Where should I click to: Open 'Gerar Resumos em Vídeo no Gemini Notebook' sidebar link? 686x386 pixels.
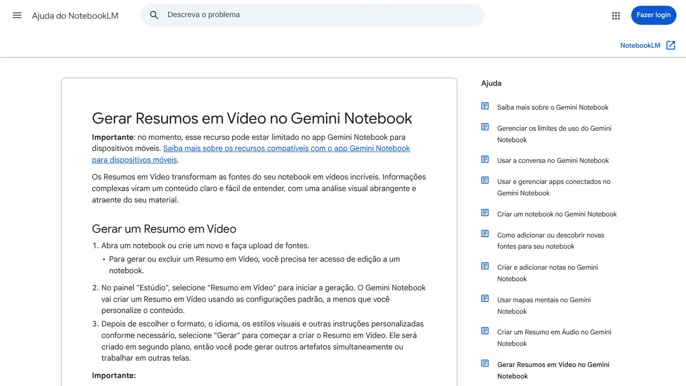553,370
